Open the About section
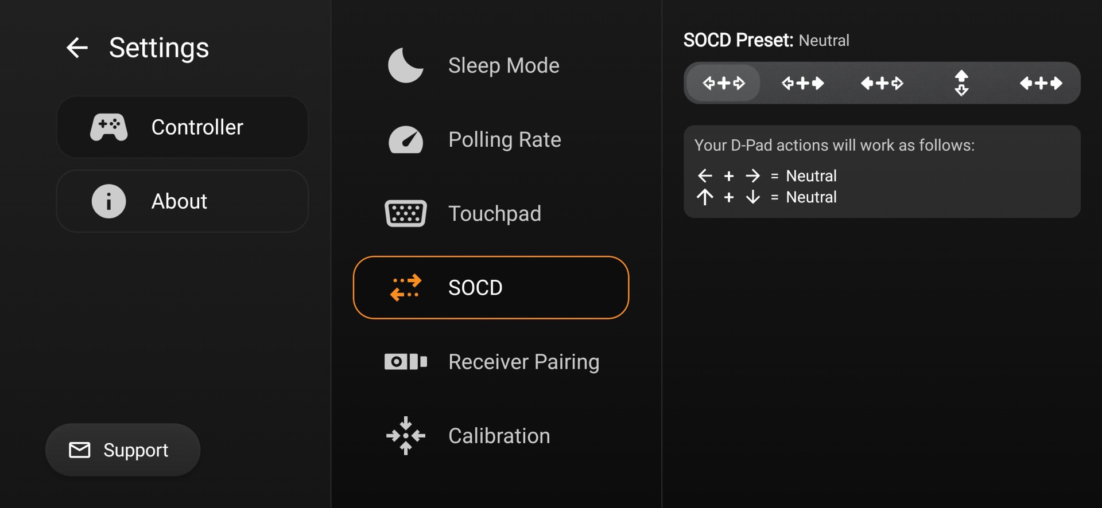The height and width of the screenshot is (508, 1102). click(x=183, y=201)
